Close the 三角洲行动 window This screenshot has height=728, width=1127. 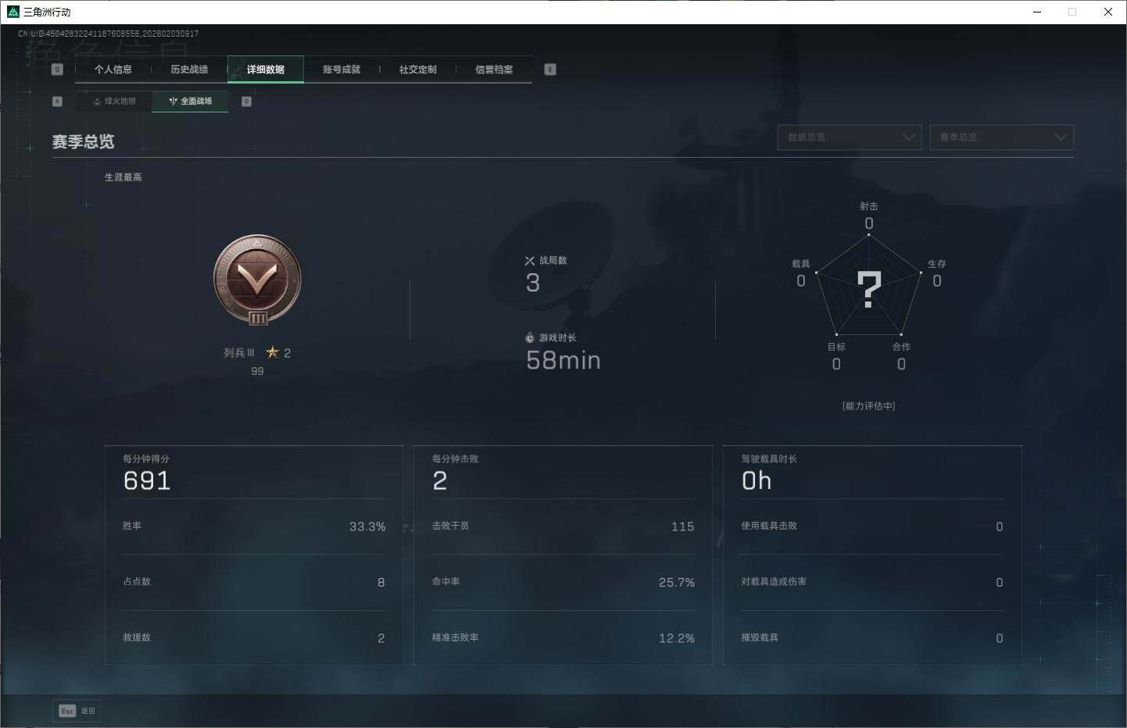point(1108,12)
